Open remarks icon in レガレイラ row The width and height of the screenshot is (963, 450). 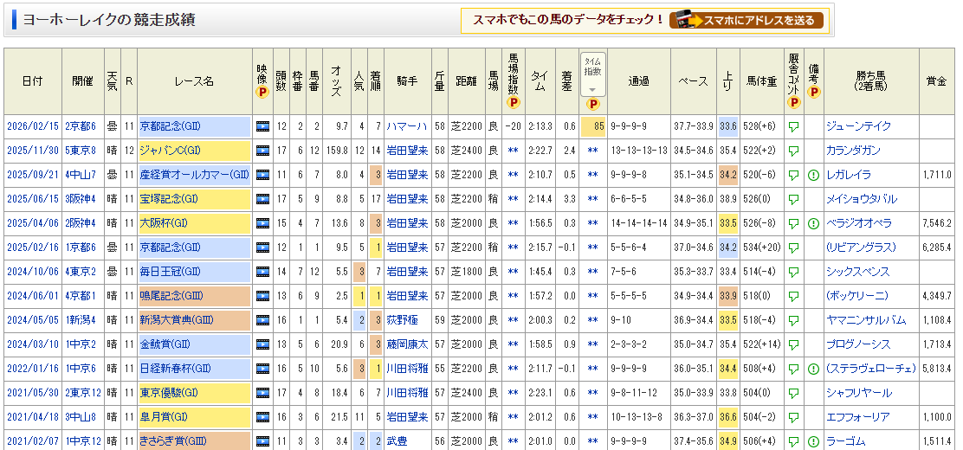click(x=813, y=175)
